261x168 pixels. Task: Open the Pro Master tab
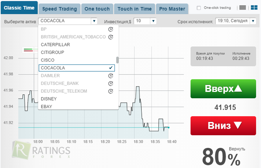(172, 9)
